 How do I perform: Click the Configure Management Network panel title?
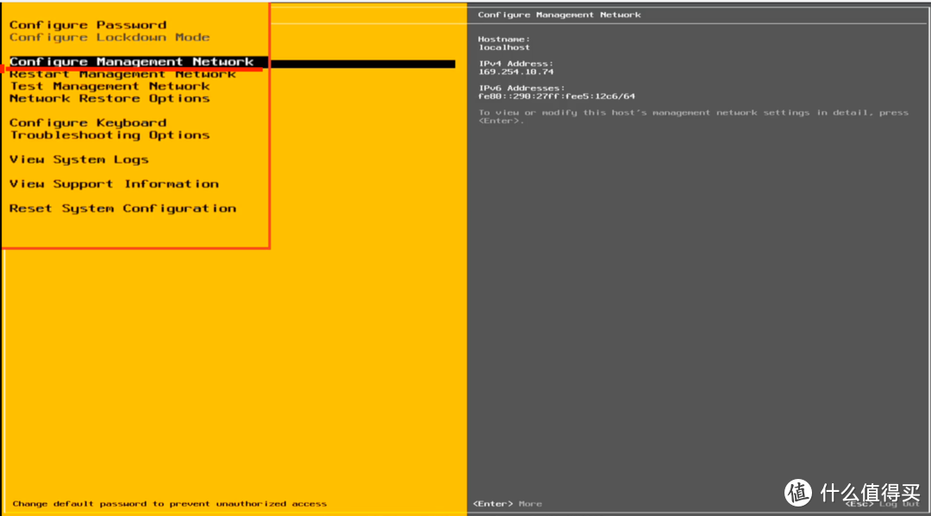[x=559, y=15]
